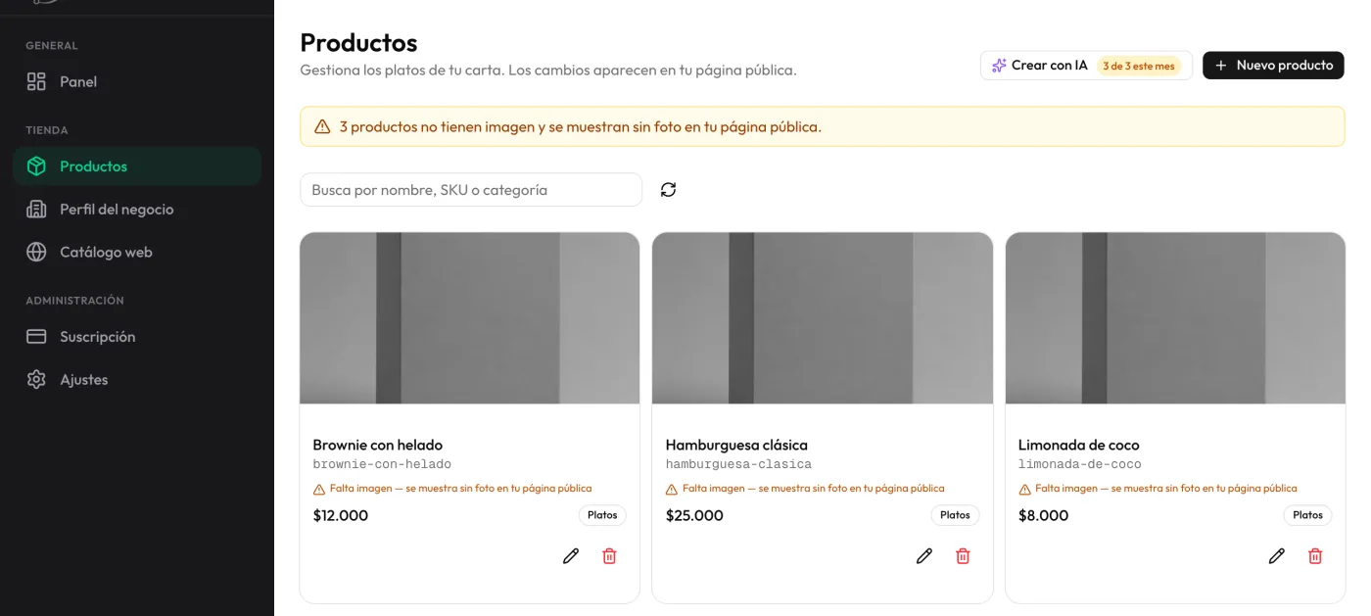Viewport: 1371px width, 616px height.
Task: Open the Limonada de coco image thumbnail
Action: click(x=1175, y=318)
